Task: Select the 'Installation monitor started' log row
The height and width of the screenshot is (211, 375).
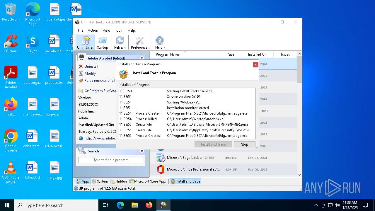Action: pyautogui.click(x=187, y=108)
